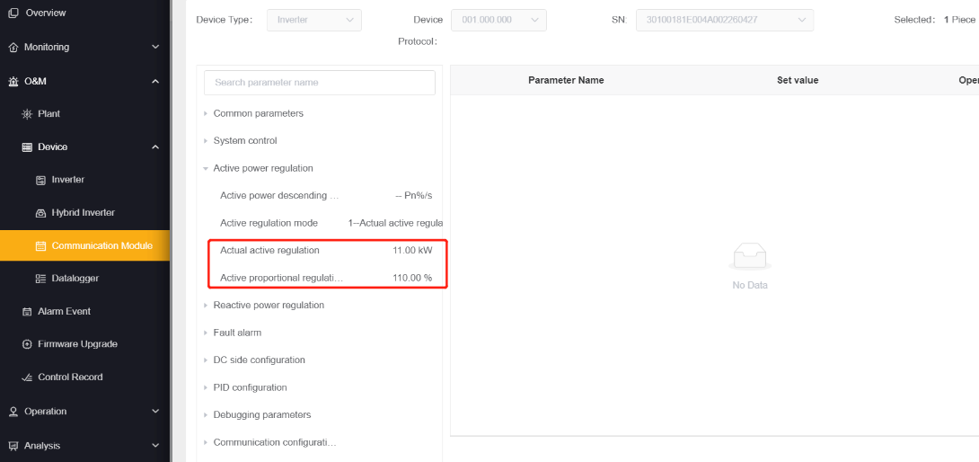Click the Overview icon in sidebar
Viewport: 979px width, 462px height.
(x=13, y=13)
